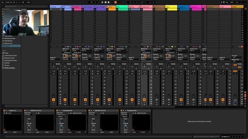This screenshot has height=139, width=248.
Task: Select Plug-ins browser category
Action: [x=11, y=46]
